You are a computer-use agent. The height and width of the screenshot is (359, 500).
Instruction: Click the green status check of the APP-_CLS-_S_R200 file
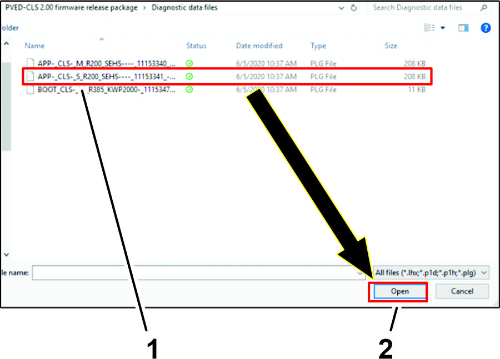[x=189, y=76]
